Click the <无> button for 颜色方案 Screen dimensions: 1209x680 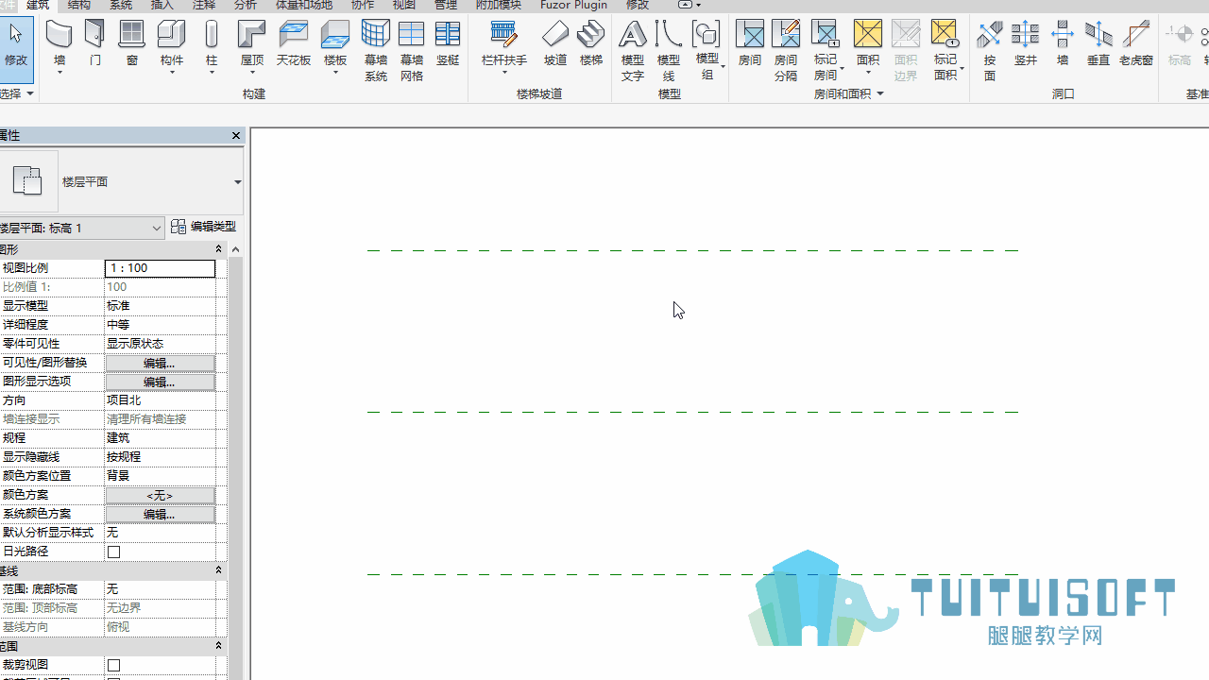pyautogui.click(x=160, y=495)
